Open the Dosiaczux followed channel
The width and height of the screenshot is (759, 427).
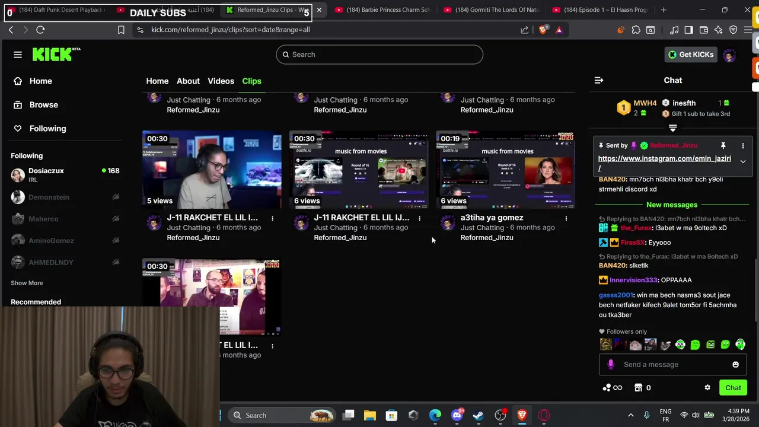(65, 175)
